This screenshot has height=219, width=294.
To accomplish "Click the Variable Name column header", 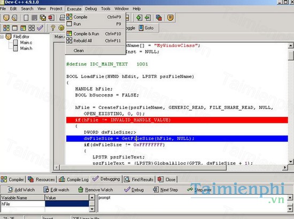I will 22,198.
